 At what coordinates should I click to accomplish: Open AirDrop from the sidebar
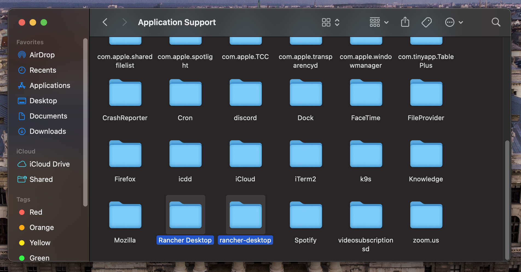coord(42,55)
